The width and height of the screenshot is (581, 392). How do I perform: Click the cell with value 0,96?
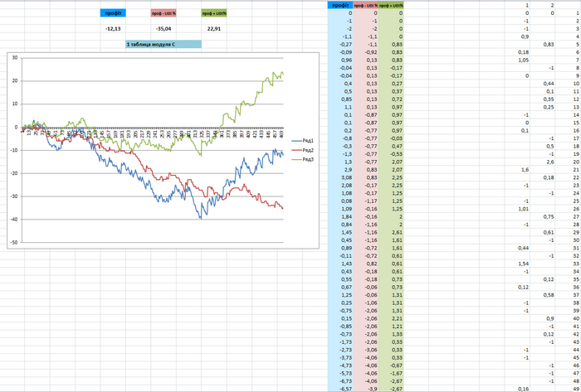pos(340,60)
